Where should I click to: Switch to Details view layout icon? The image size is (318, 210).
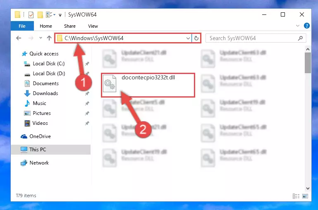[x=296, y=196]
